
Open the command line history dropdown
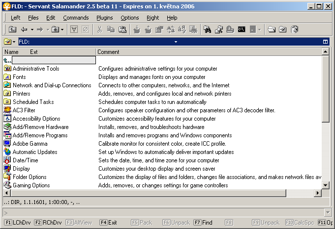coord(328,213)
